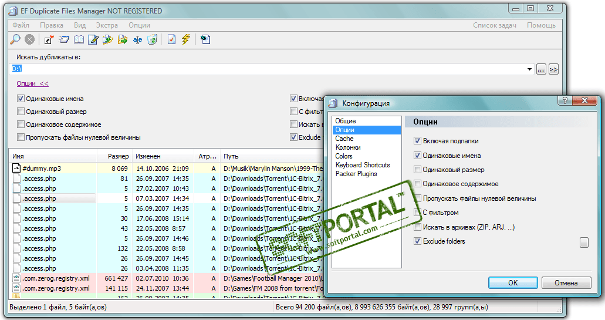Confirm with the OK button
The width and height of the screenshot is (605, 320).
click(513, 282)
